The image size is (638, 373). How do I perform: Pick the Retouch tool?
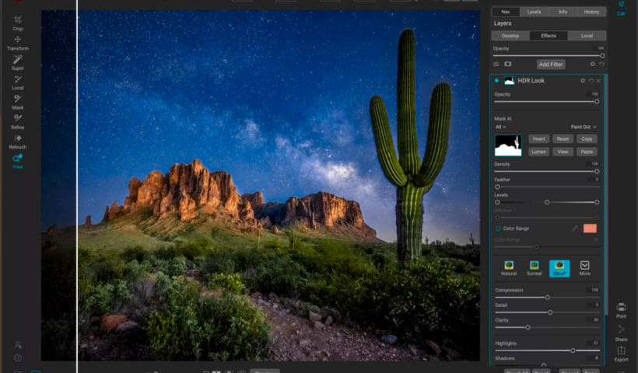(17, 139)
